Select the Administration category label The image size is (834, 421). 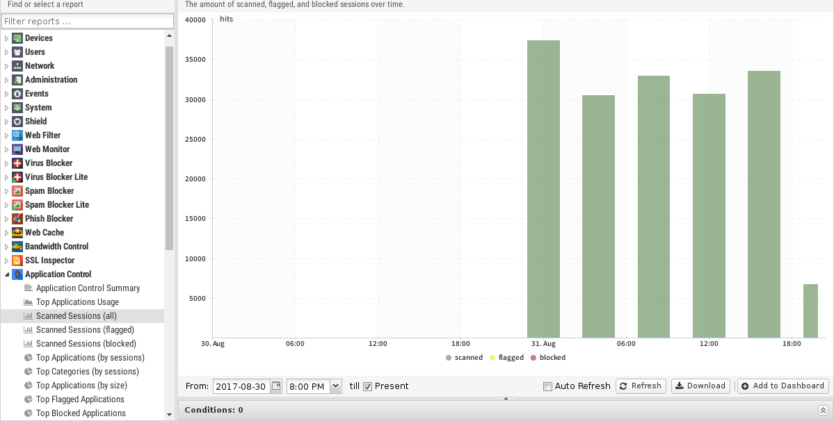(51, 80)
